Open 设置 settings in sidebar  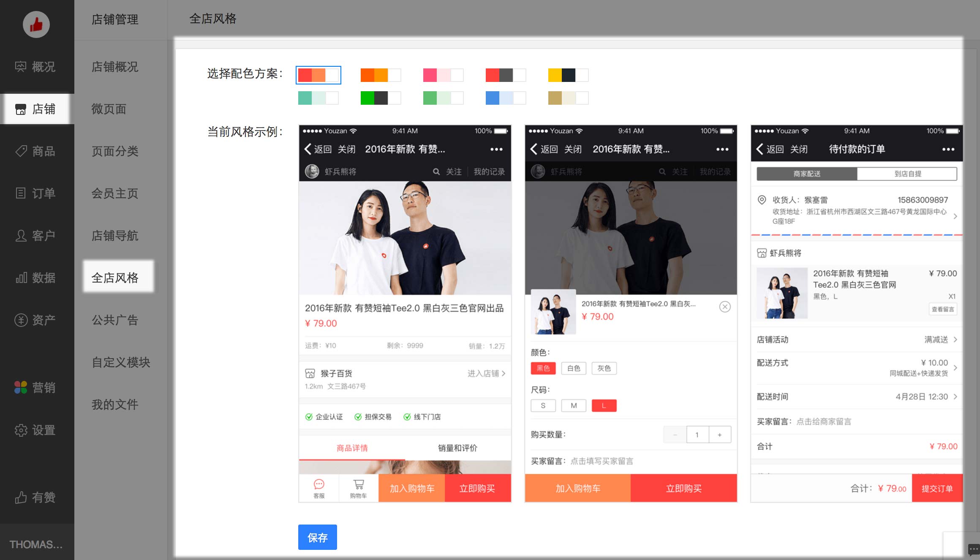[x=35, y=430]
